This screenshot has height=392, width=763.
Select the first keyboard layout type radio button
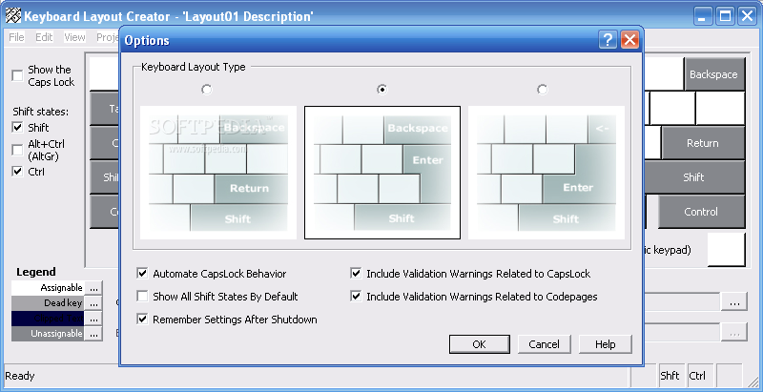[207, 90]
